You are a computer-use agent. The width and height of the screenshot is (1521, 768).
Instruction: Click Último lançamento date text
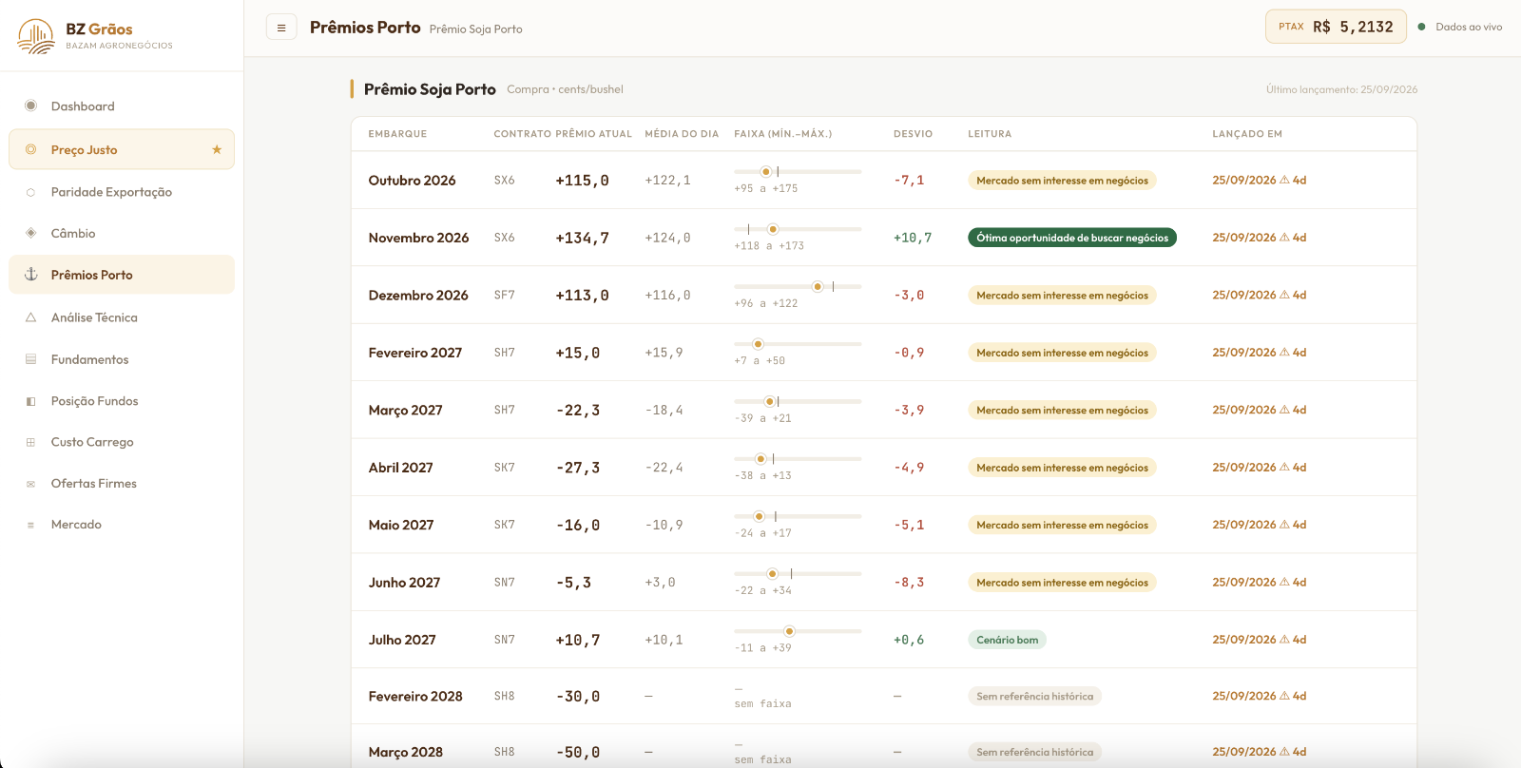pos(1341,89)
